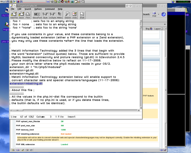Click the browser window Search button
Image resolution: width=191 pixels, height=153 pixels.
(146, 14)
